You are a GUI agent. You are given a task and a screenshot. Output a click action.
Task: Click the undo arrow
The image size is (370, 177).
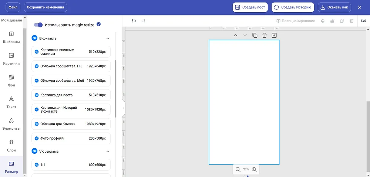[134, 21]
